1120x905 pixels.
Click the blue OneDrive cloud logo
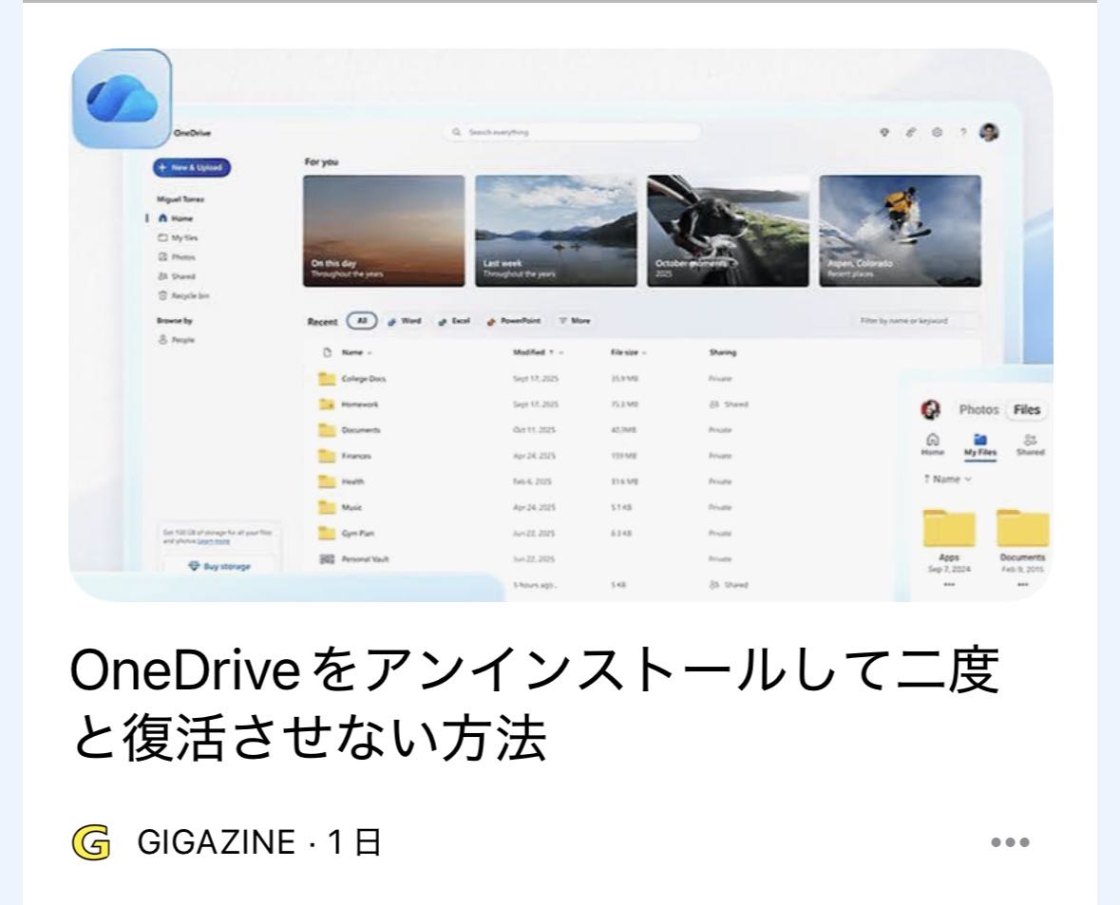click(121, 100)
